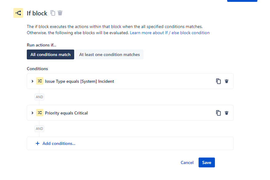Click the If block branch icon
This screenshot has height=180, width=270.
pos(18,13)
